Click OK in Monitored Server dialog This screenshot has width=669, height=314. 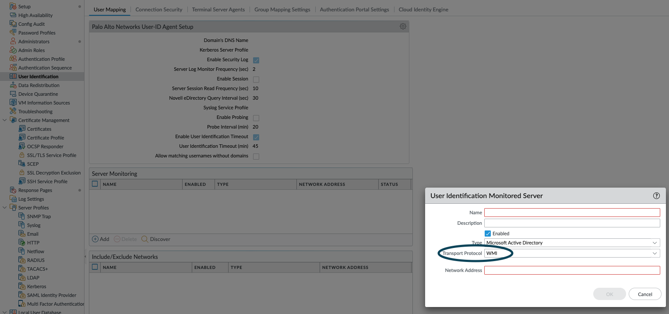point(609,294)
